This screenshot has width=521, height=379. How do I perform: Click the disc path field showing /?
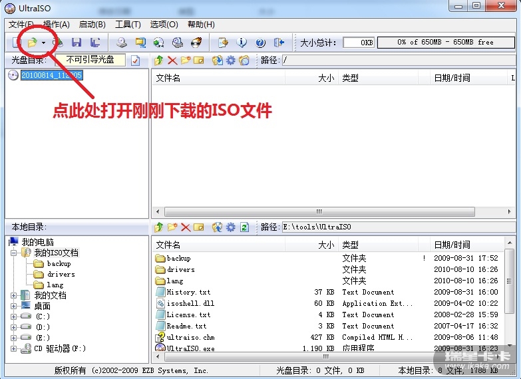[399, 60]
